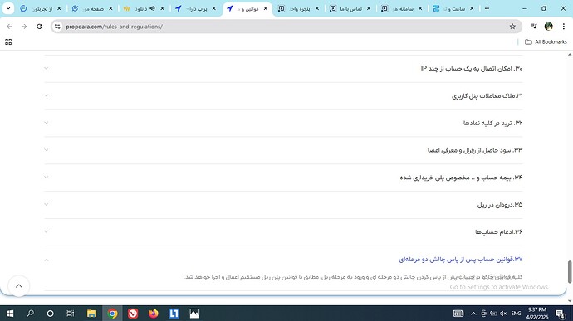573x321 pixels.
Task: Show hidden system tray icons
Action: pos(473,314)
